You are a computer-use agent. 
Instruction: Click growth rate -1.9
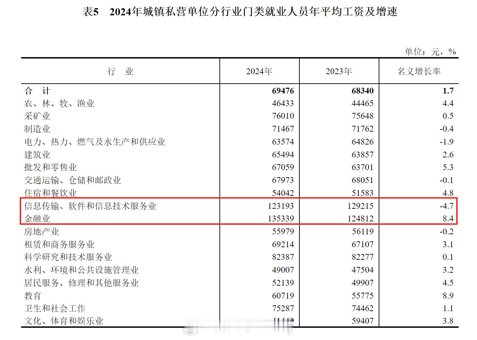click(x=447, y=142)
